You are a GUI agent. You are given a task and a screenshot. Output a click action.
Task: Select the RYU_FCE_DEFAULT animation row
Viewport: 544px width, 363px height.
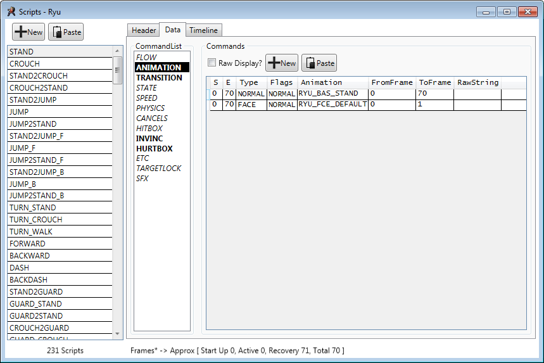click(332, 105)
